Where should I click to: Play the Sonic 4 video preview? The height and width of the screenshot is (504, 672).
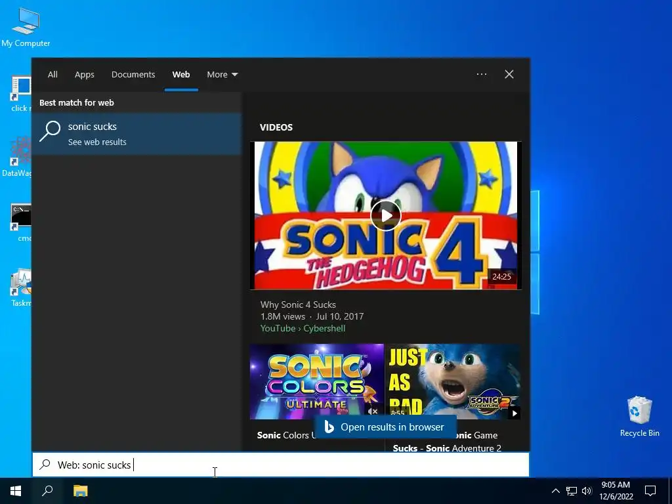(386, 215)
